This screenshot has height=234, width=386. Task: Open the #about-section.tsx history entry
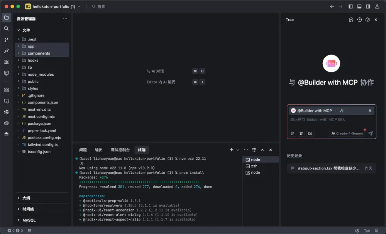click(x=331, y=168)
